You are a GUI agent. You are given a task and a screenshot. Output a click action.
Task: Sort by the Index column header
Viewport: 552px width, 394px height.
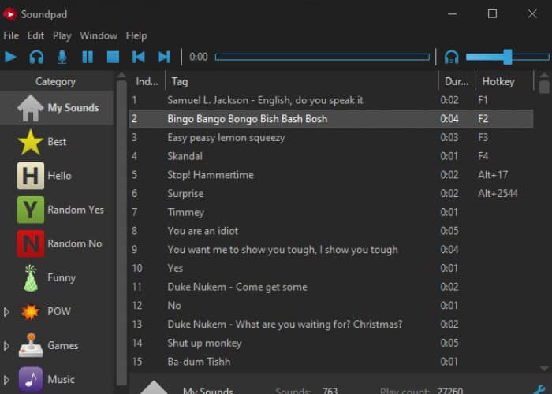click(x=147, y=82)
